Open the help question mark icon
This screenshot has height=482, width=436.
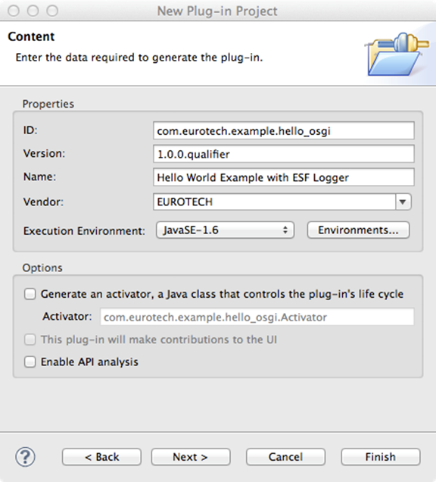[26, 457]
